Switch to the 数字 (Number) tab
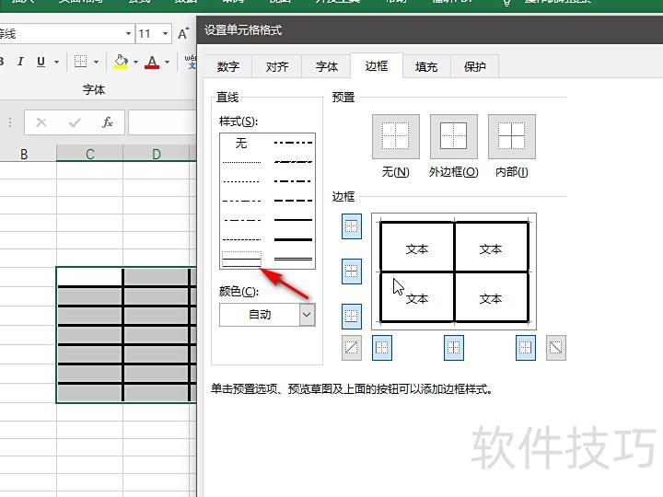This screenshot has height=497, width=663. point(228,66)
